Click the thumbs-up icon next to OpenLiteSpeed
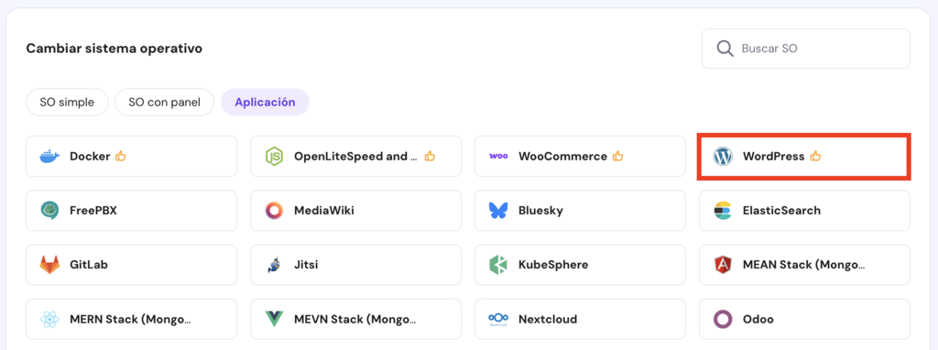This screenshot has height=350, width=938. pyautogui.click(x=430, y=156)
